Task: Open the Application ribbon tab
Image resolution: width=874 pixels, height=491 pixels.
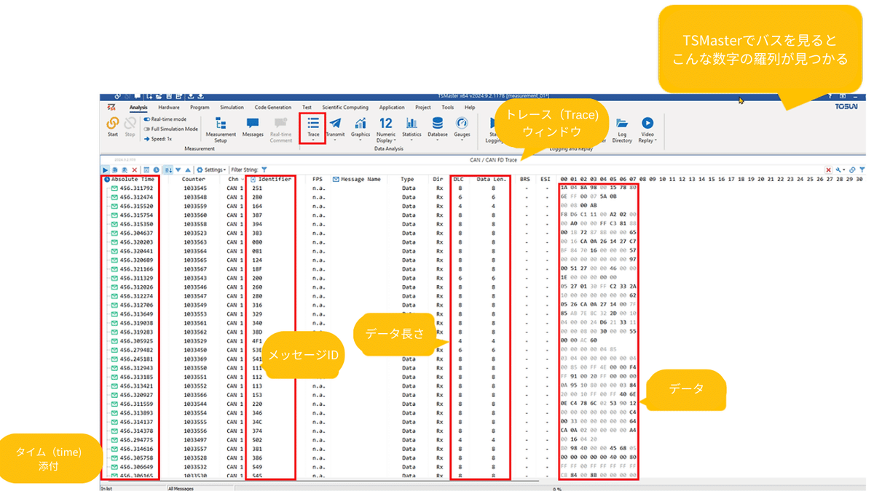Action: tap(392, 107)
